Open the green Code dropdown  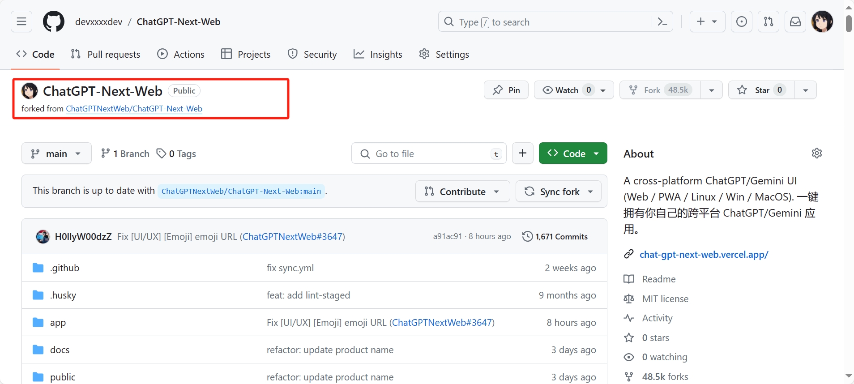click(x=573, y=153)
